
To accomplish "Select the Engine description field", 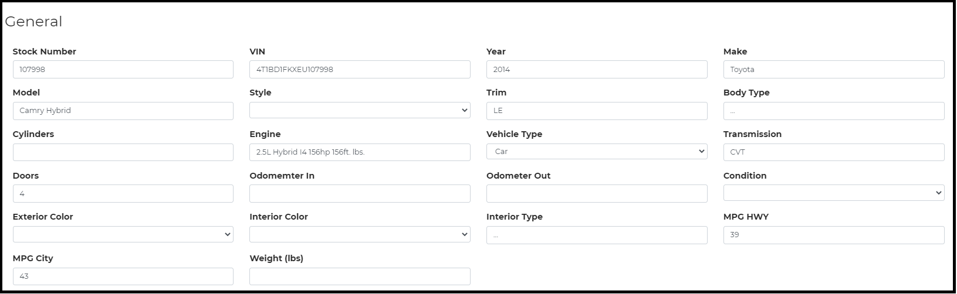I will coord(360,152).
